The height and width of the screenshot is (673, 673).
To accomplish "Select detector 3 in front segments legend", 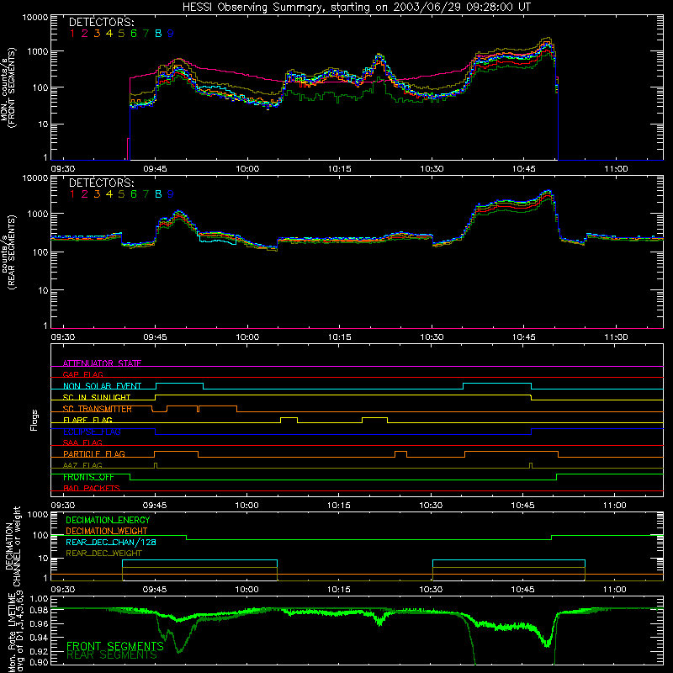I will 97,34.
